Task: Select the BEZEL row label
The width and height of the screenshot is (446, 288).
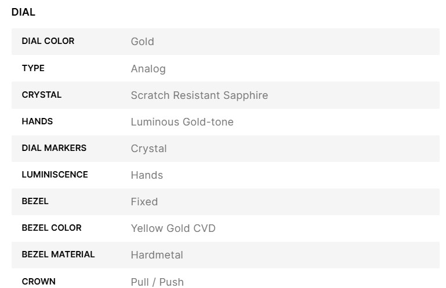Action: coord(35,201)
